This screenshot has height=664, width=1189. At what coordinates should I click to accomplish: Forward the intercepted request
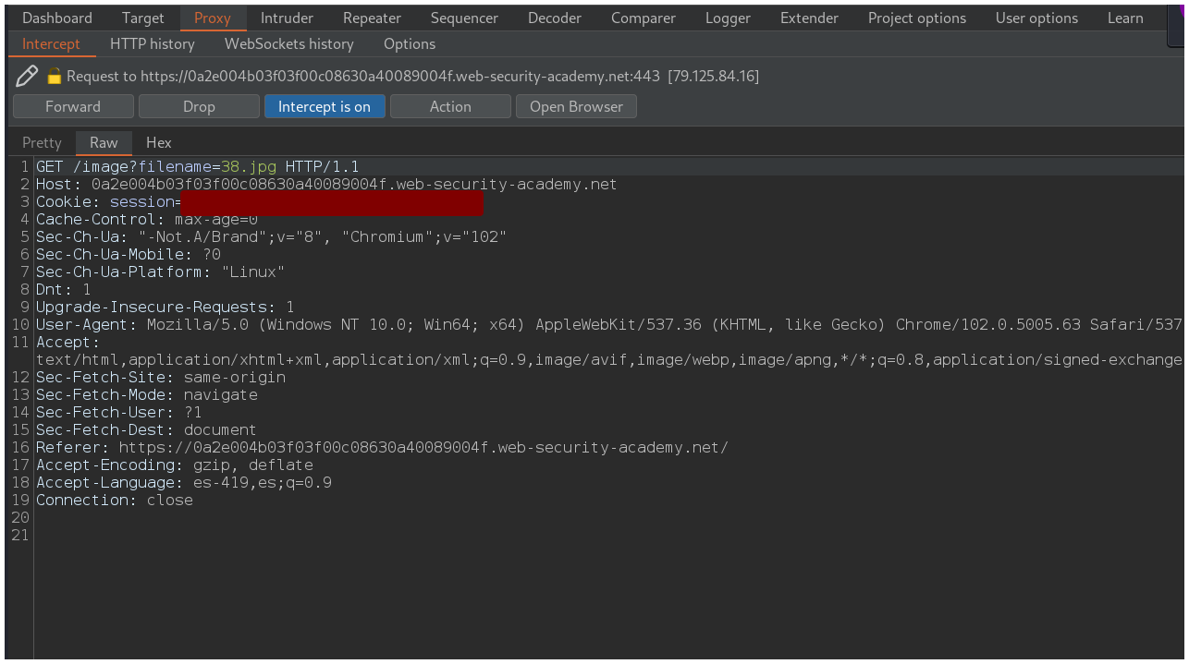coord(73,106)
